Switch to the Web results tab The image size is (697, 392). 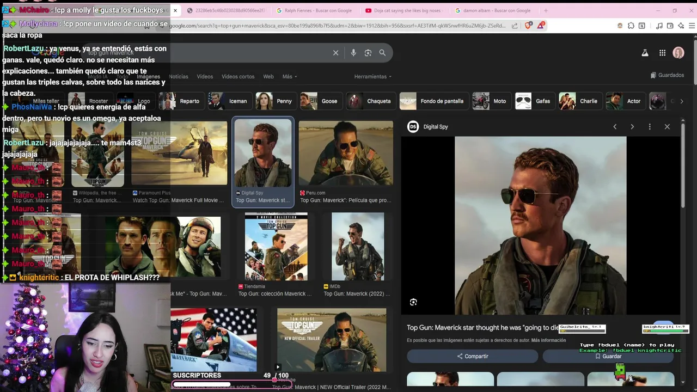(268, 77)
